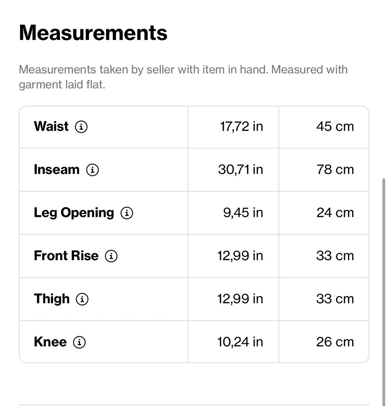Click the seller measurement description text
This screenshot has height=406, width=388.
[183, 77]
